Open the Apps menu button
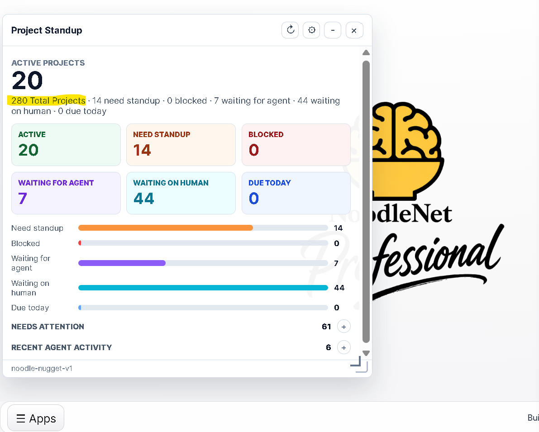The image size is (539, 432). tap(36, 418)
